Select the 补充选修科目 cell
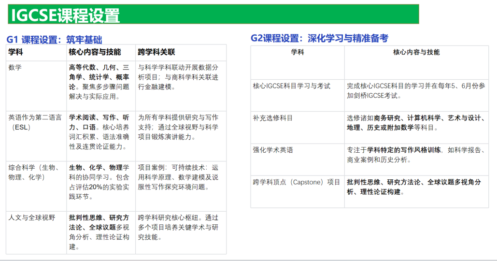This screenshot has height=261, width=497. point(298,128)
